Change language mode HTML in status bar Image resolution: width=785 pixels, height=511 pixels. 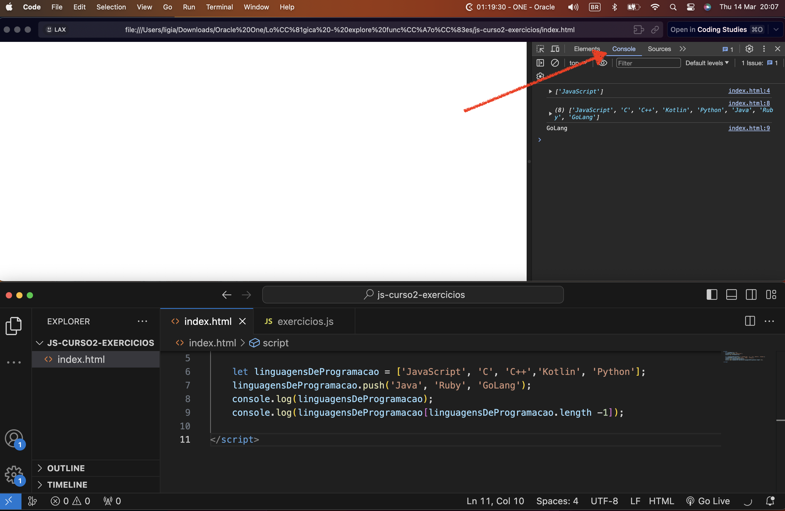point(661,501)
